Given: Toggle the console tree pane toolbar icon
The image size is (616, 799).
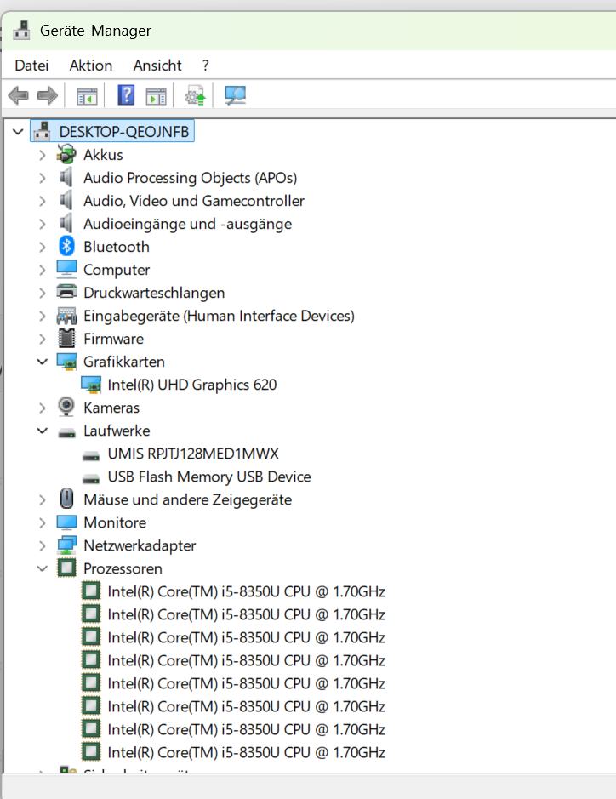Looking at the screenshot, I should pos(87,96).
